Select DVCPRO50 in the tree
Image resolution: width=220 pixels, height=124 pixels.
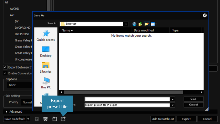22,34
